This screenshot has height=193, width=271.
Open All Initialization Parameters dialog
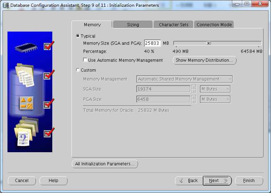(x=105, y=164)
